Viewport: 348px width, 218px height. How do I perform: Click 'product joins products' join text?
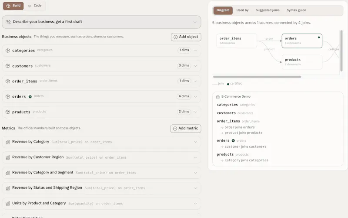(x=244, y=133)
